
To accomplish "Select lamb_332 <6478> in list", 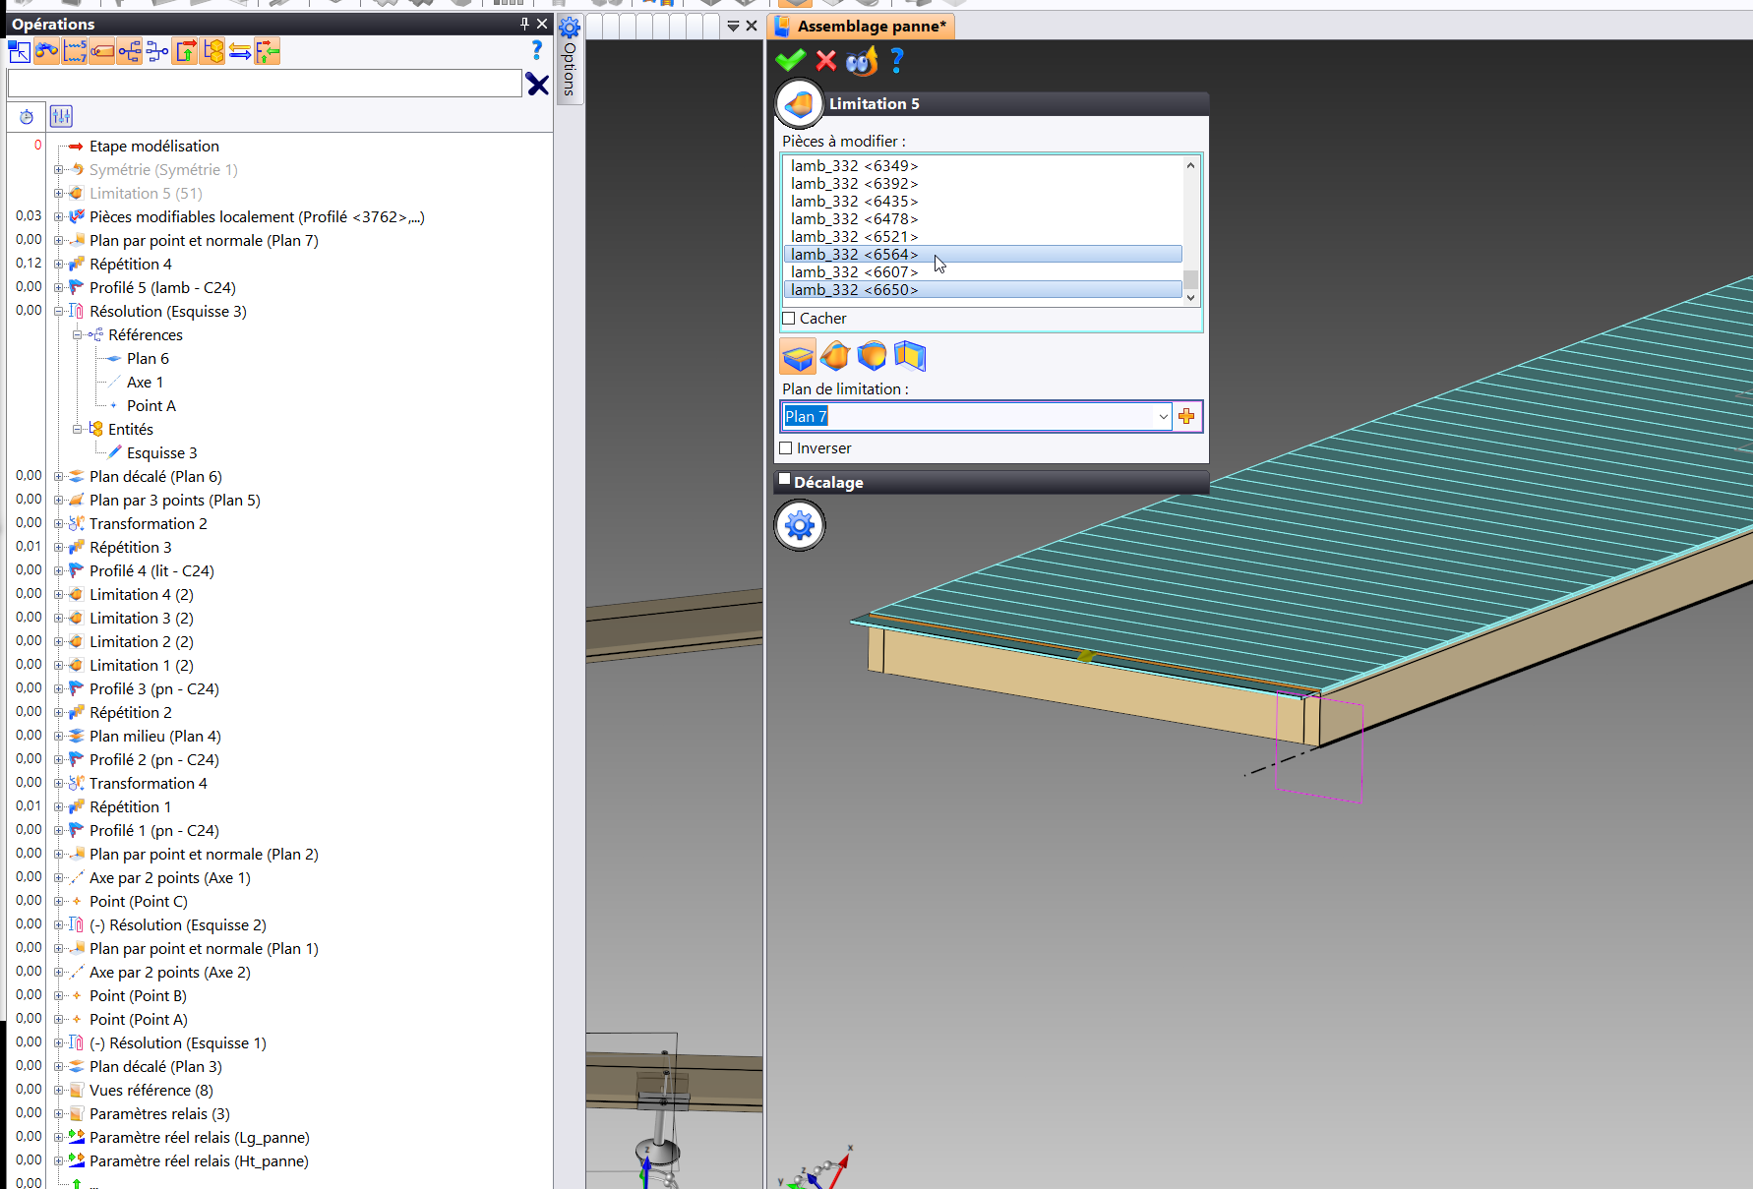I will (855, 219).
